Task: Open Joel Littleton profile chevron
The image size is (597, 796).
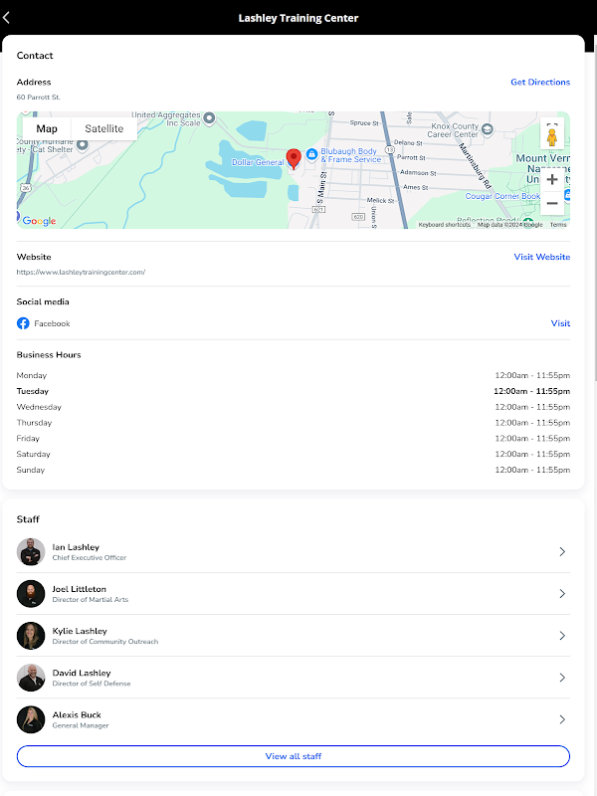Action: point(562,594)
